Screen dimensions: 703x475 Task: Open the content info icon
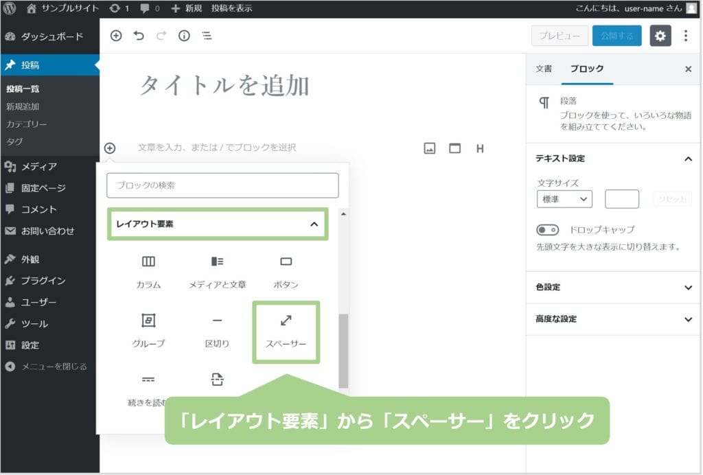pyautogui.click(x=184, y=36)
